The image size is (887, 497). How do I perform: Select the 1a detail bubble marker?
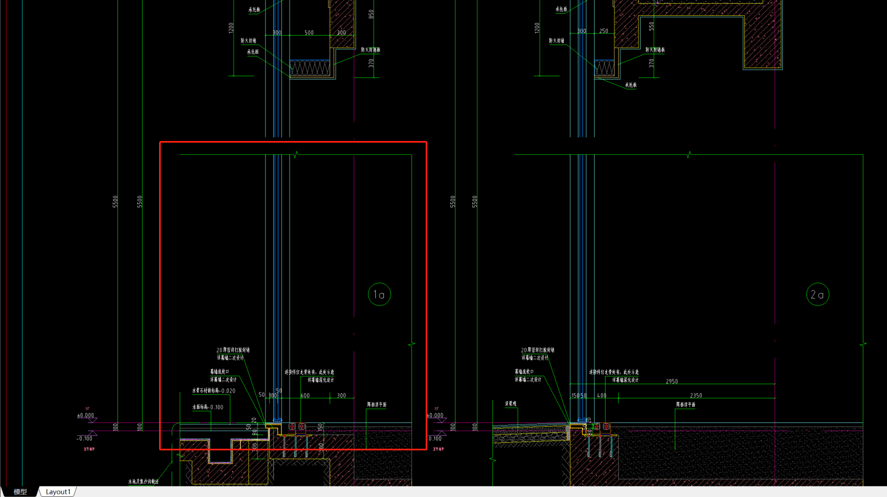click(x=379, y=295)
